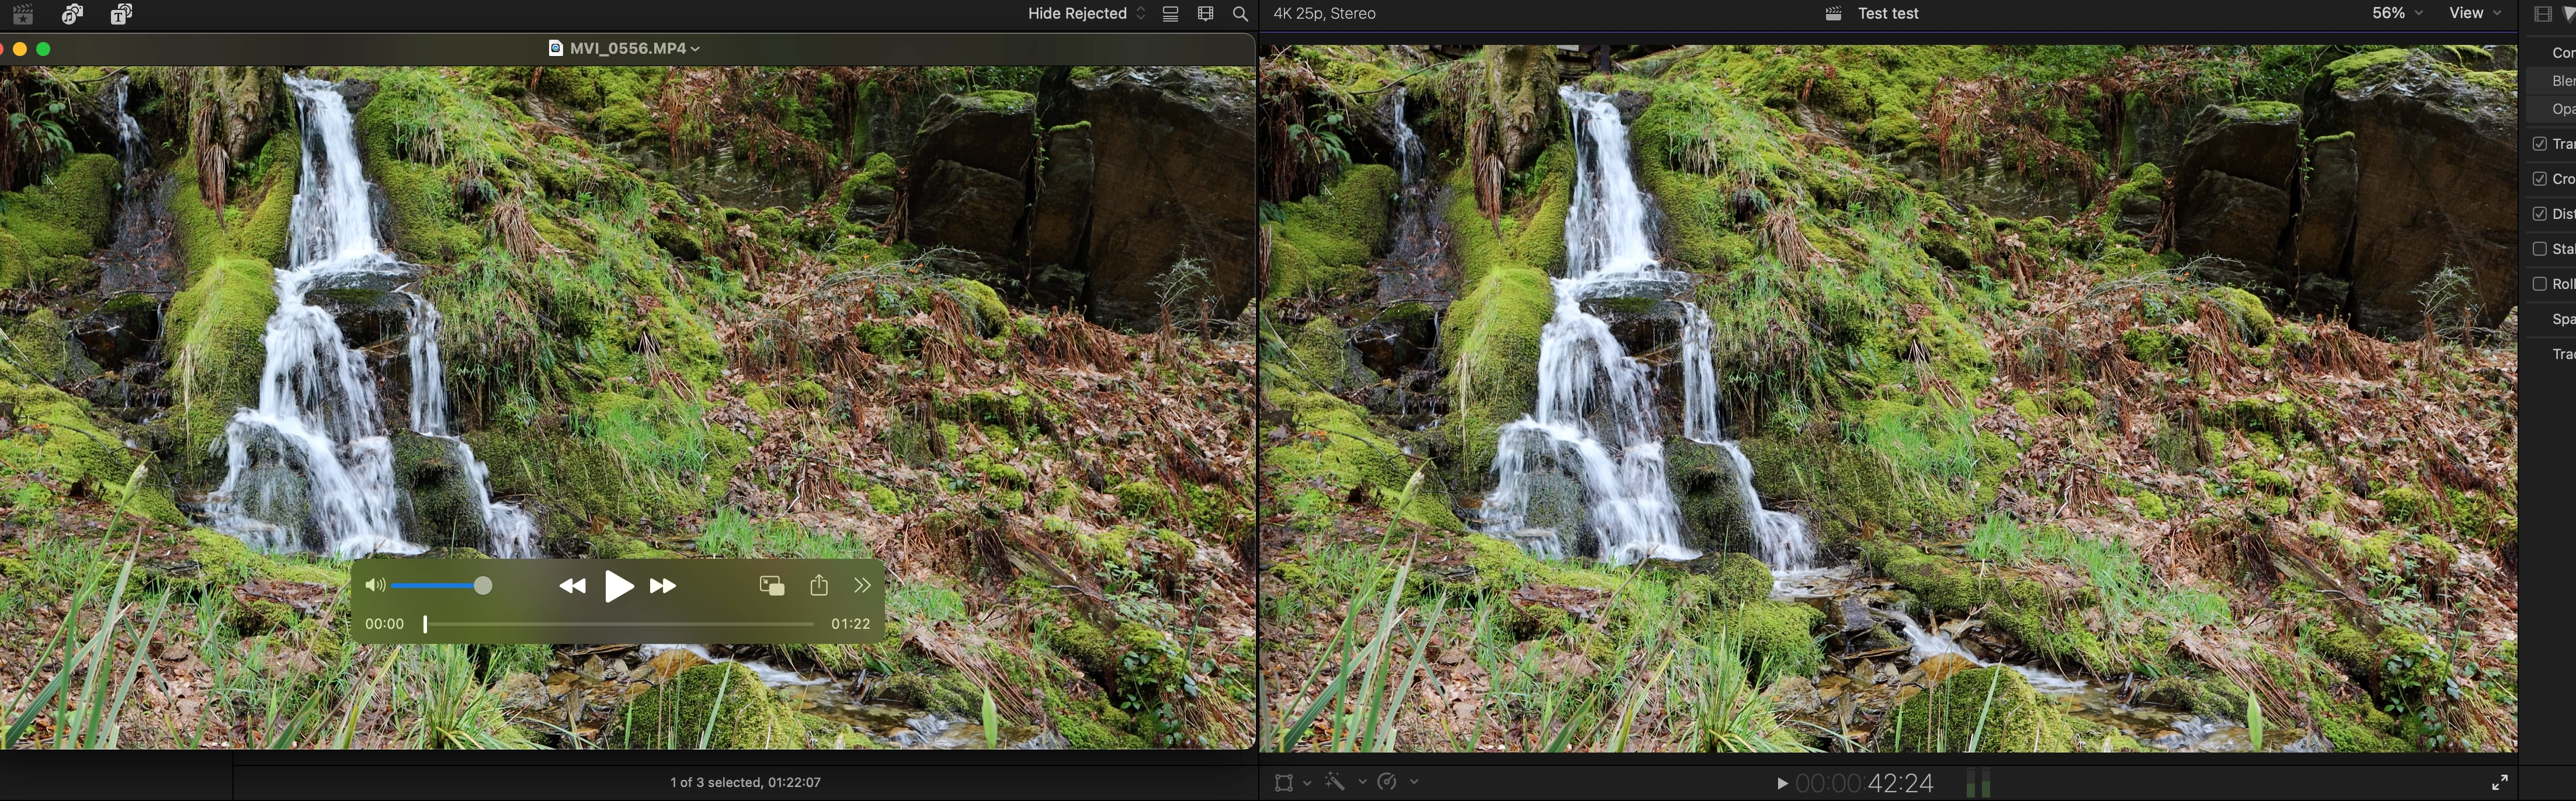
Task: Uncheck the Transform checkbox in inspector
Action: (x=2539, y=144)
